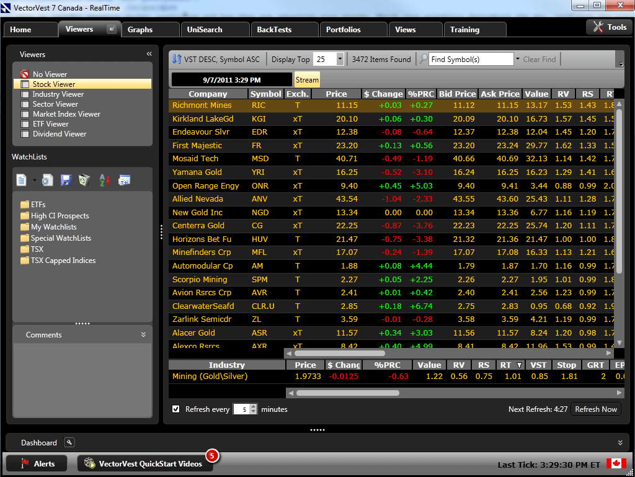Click the wrench icon next to Dashboard
Viewport: 635px width, 477px height.
tap(69, 443)
